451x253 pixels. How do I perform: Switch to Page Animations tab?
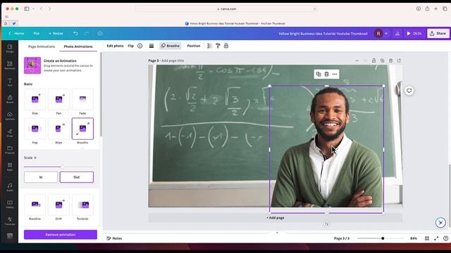(42, 46)
